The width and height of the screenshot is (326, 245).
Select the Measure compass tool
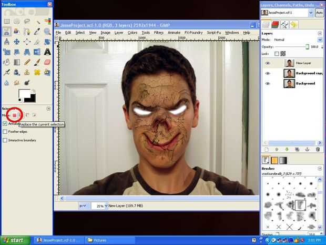[7, 42]
